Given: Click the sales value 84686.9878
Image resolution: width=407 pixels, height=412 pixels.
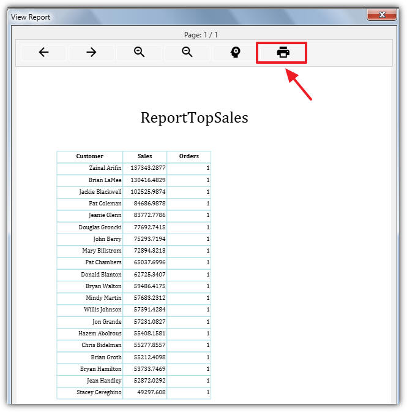Looking at the screenshot, I should tap(149, 204).
